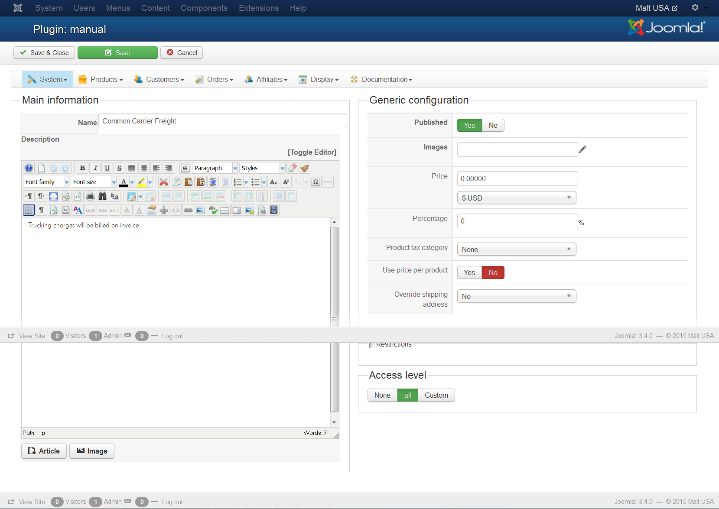The width and height of the screenshot is (719, 509).
Task: Expand the numbered list style arrow
Action: tap(246, 182)
